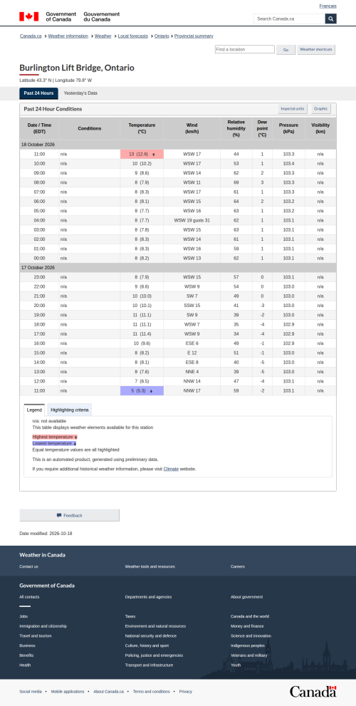Open Money and finance link
The width and height of the screenshot is (356, 706).
point(246,626)
